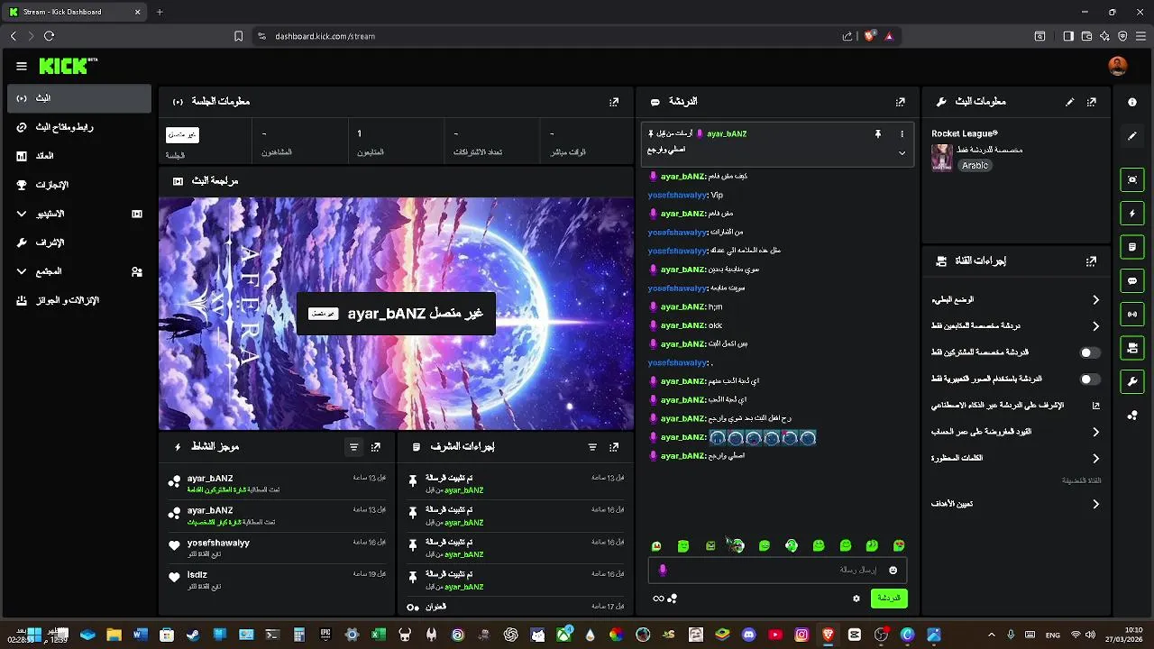
Task: Open the Achievements sidebar item (الإنجازات)
Action: pyautogui.click(x=79, y=185)
